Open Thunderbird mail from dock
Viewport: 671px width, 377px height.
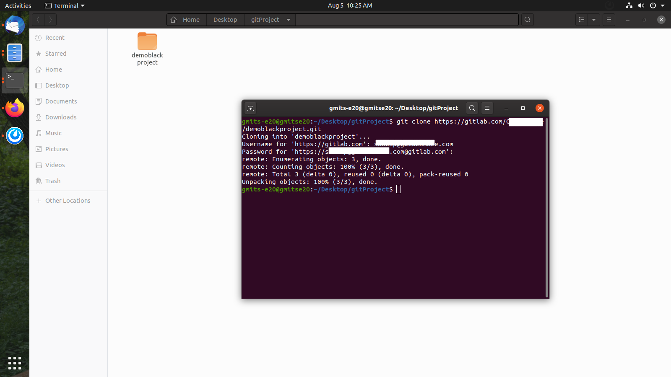click(x=15, y=25)
